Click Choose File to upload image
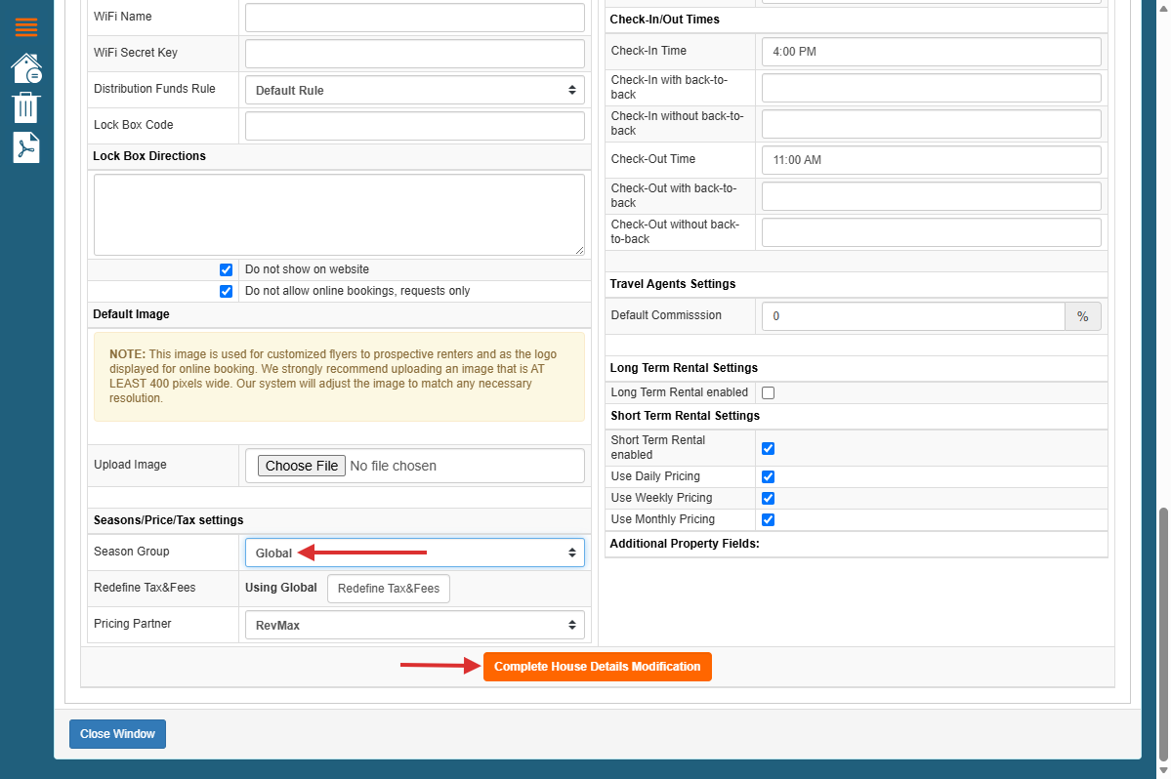This screenshot has height=779, width=1171. coord(302,466)
